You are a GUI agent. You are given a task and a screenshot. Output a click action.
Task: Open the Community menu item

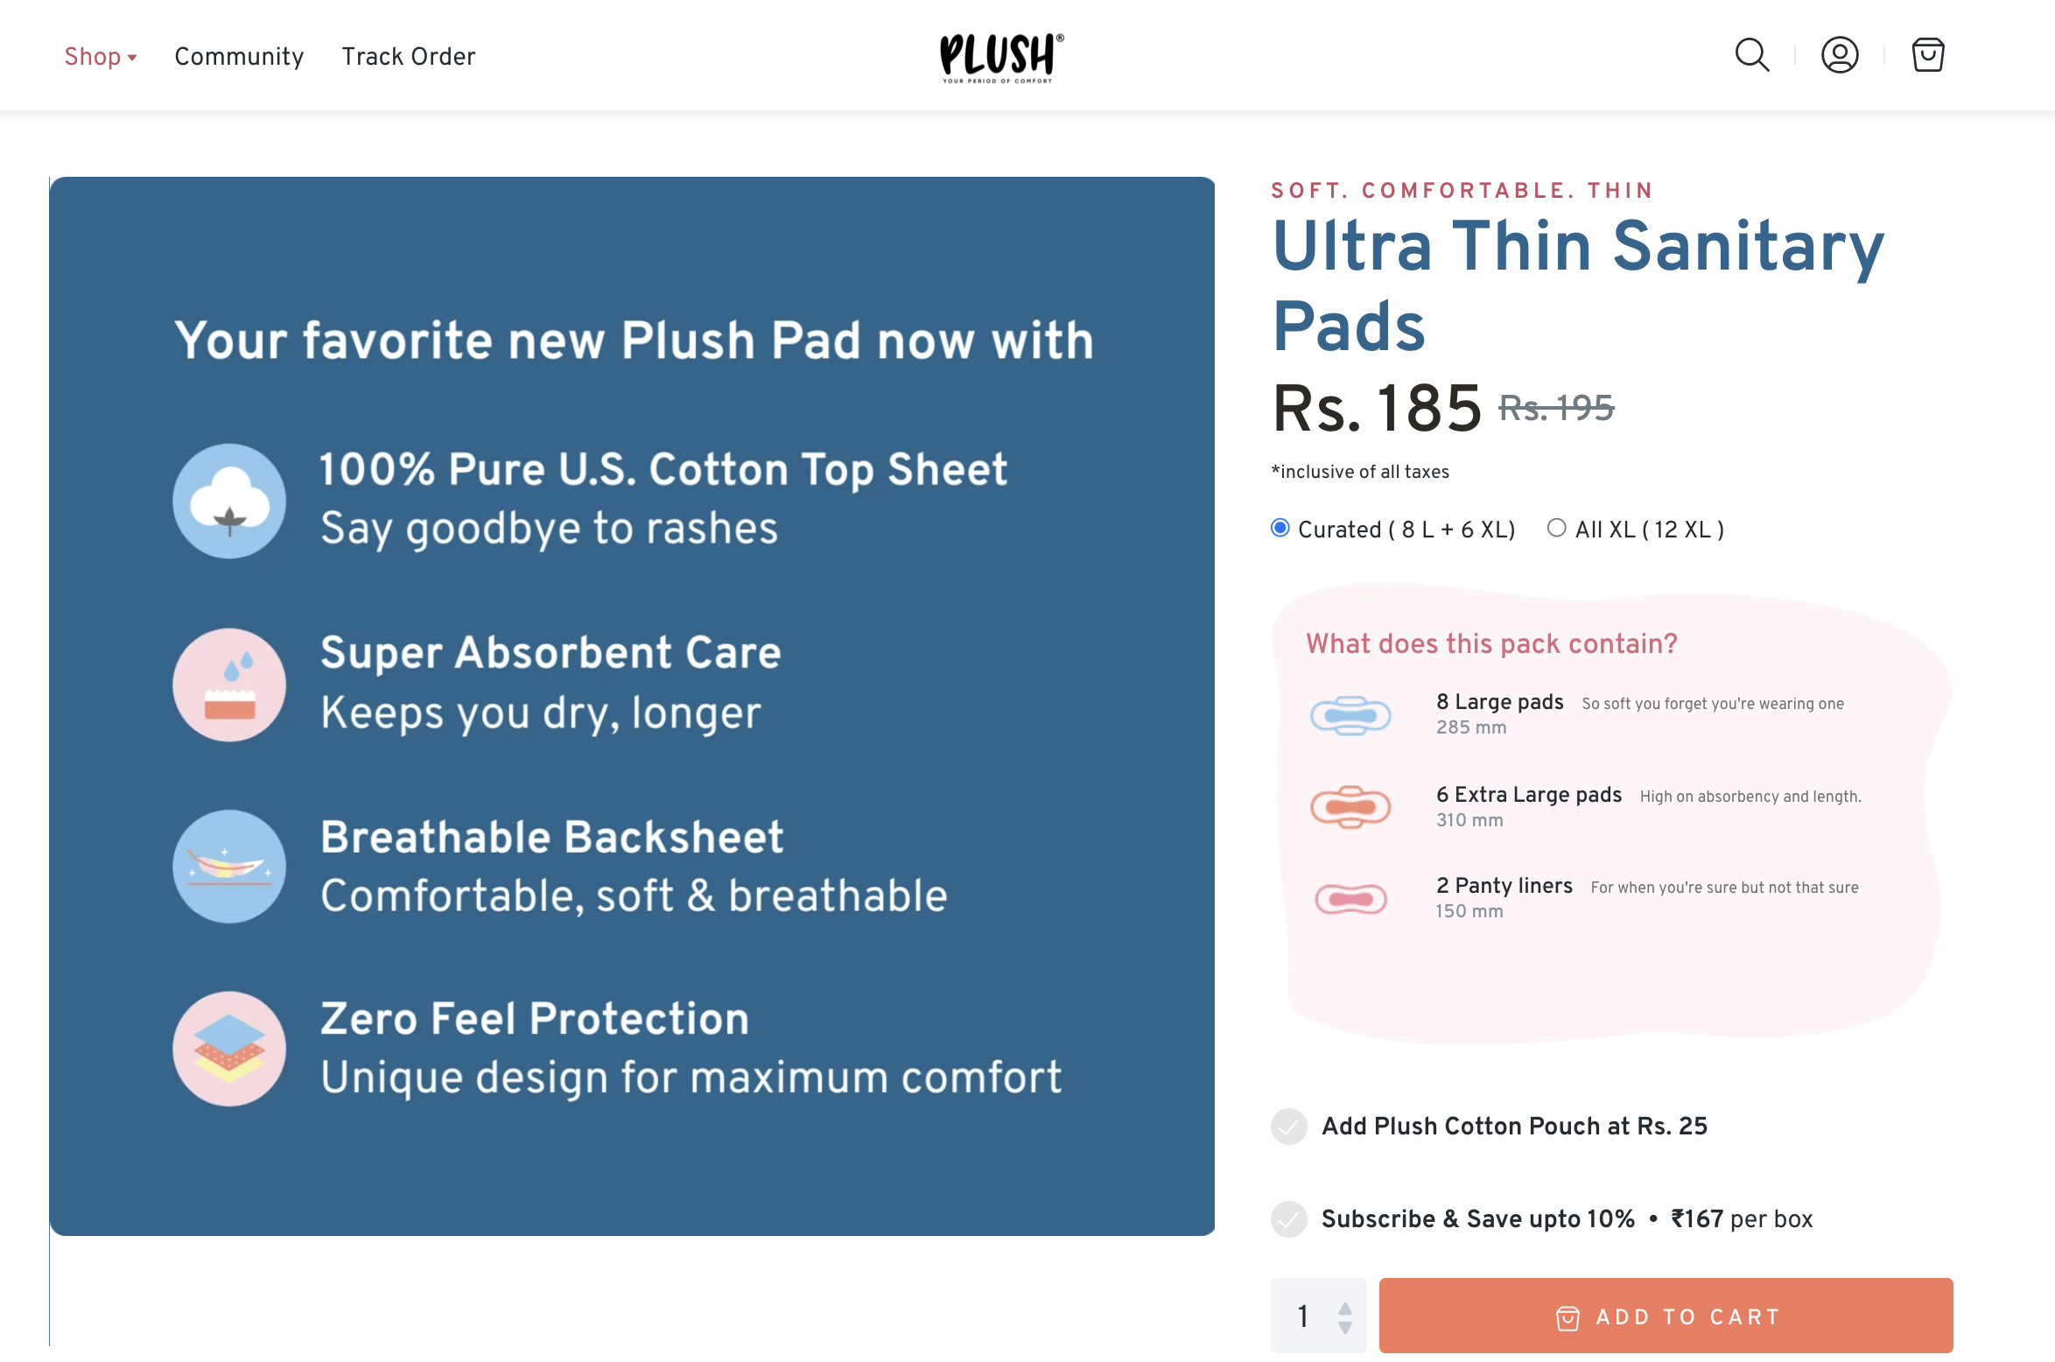point(239,57)
